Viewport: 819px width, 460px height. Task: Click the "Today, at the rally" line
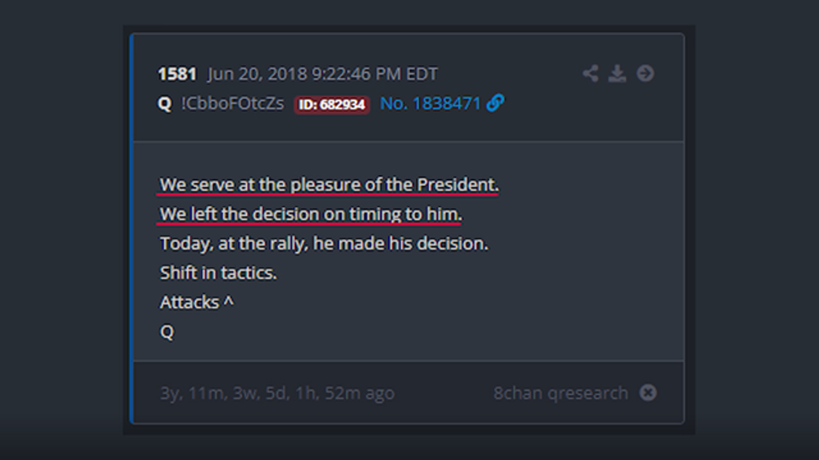tap(324, 243)
